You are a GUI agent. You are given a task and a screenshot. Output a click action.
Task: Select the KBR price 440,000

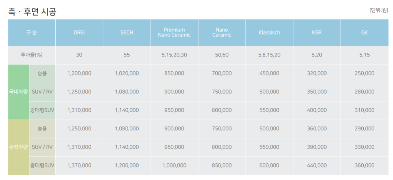[317, 165]
